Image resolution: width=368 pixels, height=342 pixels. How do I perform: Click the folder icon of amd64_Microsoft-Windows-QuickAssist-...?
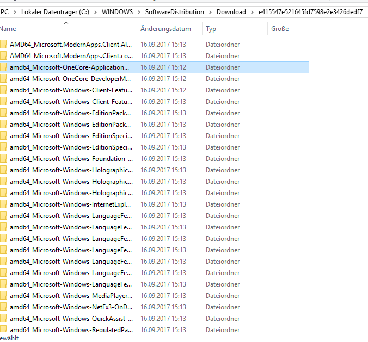click(3, 318)
